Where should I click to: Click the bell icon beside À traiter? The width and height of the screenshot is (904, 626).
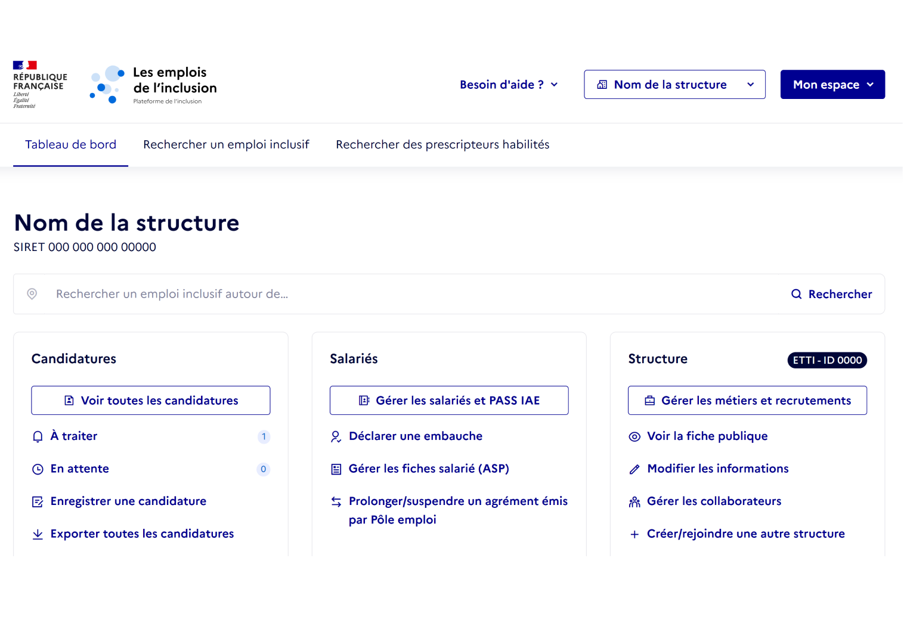click(x=38, y=436)
